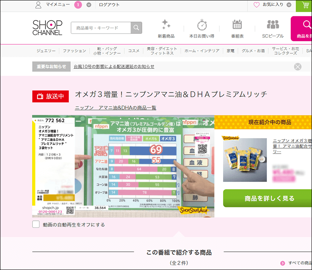Open the My Menu user icon
Viewport: 312px width, 270px height.
pos(38,5)
